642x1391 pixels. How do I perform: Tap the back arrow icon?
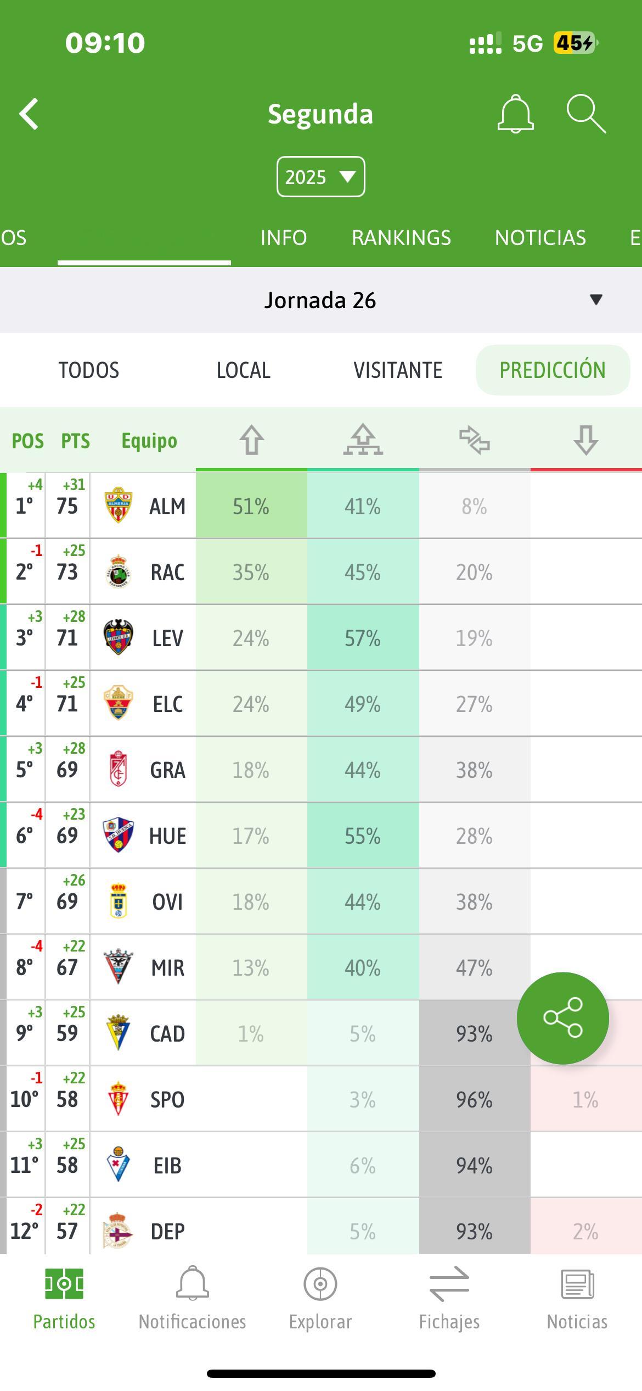tap(29, 114)
